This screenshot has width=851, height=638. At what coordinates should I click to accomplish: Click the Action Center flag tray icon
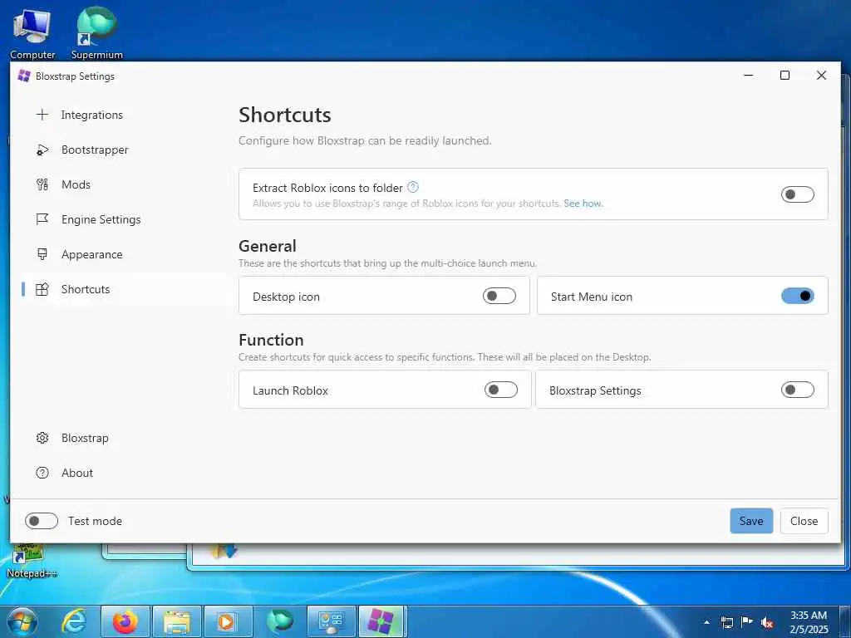(747, 622)
